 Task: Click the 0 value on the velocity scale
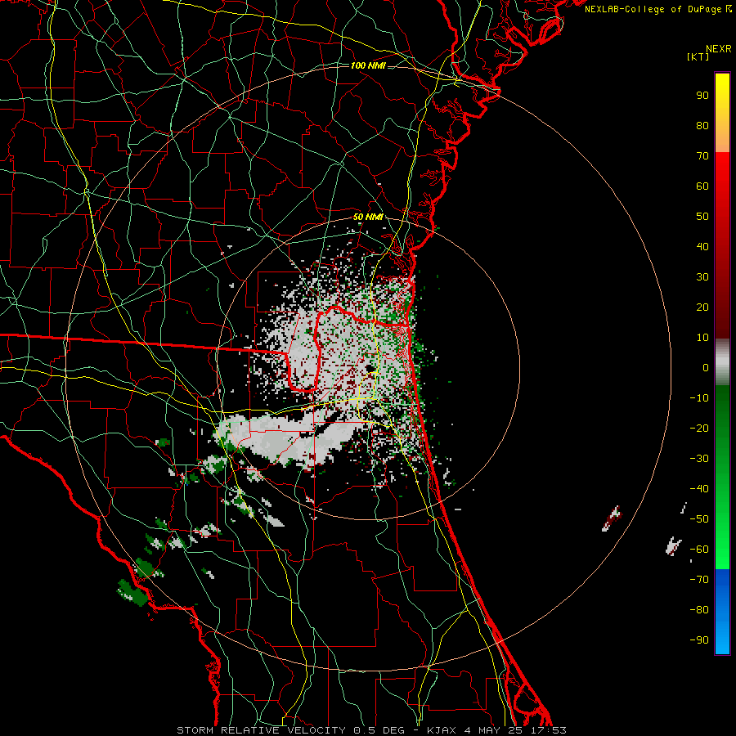click(x=706, y=368)
